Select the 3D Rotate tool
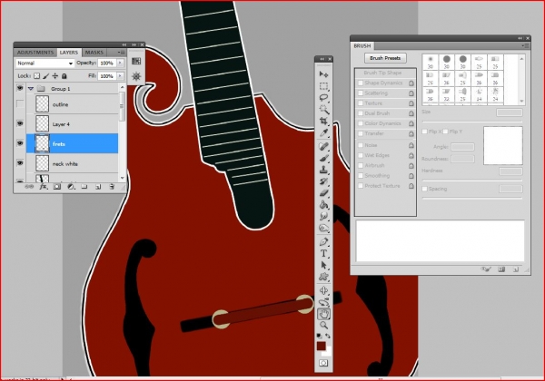This screenshot has height=381, width=545. pyautogui.click(x=323, y=290)
